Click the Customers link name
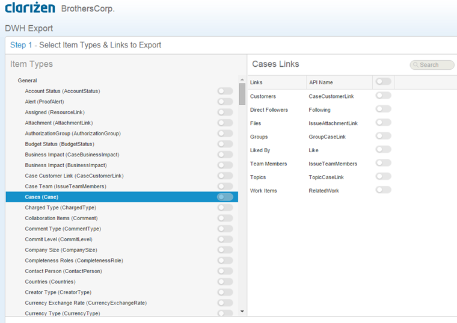The width and height of the screenshot is (457, 323). (x=263, y=96)
